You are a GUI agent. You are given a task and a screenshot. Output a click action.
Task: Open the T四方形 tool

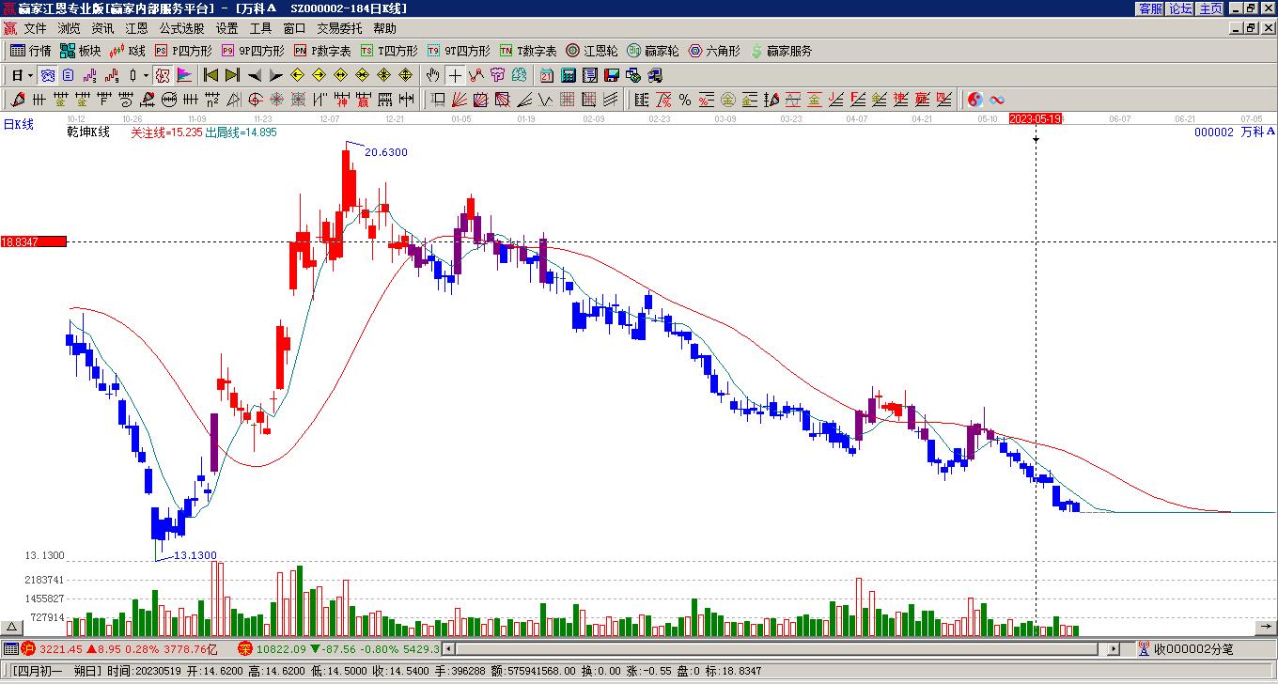tap(389, 51)
